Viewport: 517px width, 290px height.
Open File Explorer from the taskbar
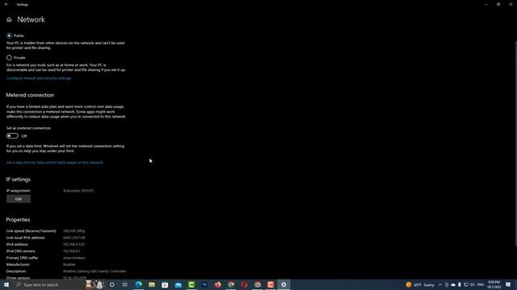tap(152, 284)
